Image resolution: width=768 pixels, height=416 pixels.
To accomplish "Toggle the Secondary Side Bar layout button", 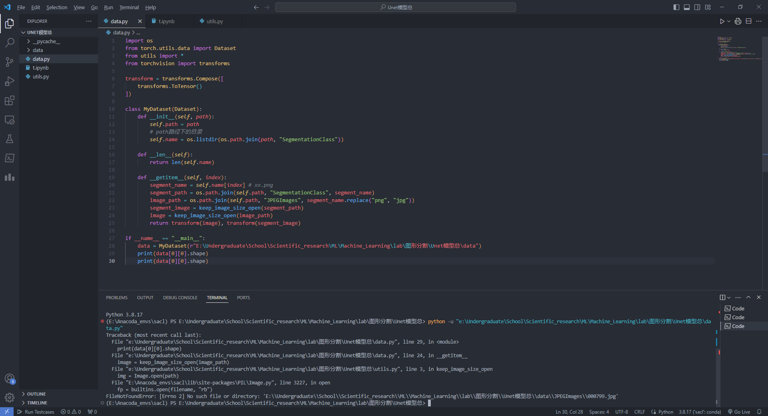I will 697,7.
